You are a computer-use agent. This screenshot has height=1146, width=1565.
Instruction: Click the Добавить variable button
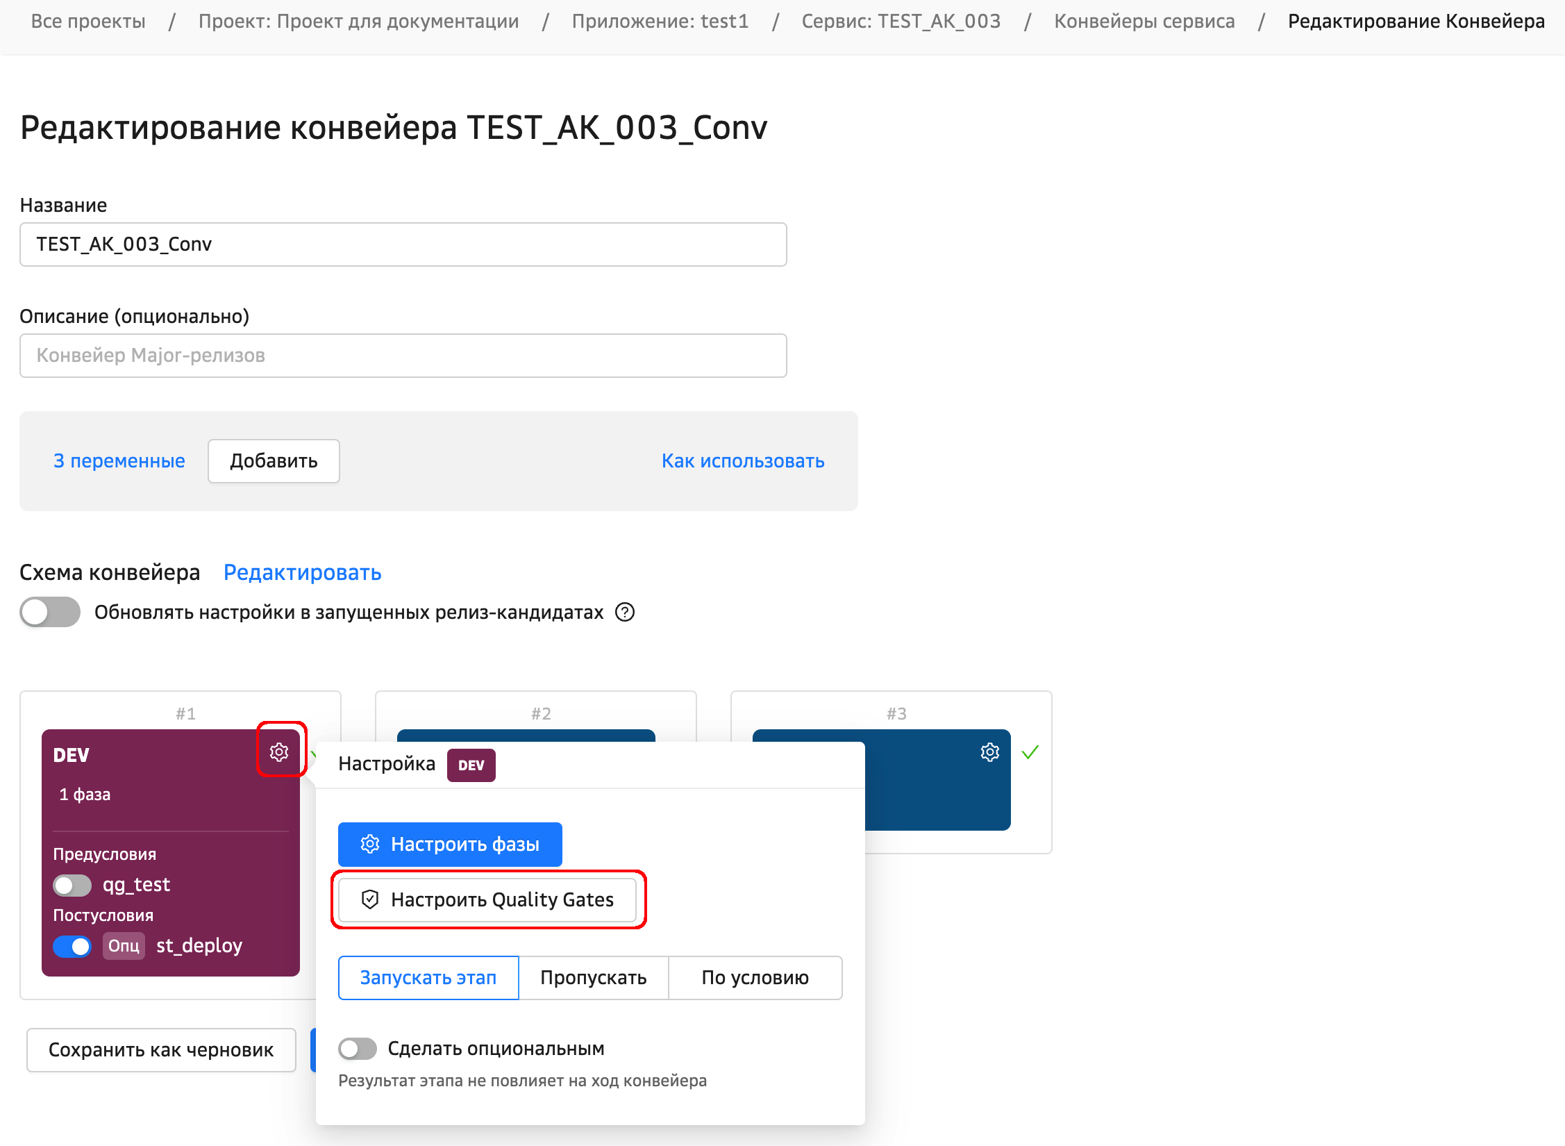[274, 460]
